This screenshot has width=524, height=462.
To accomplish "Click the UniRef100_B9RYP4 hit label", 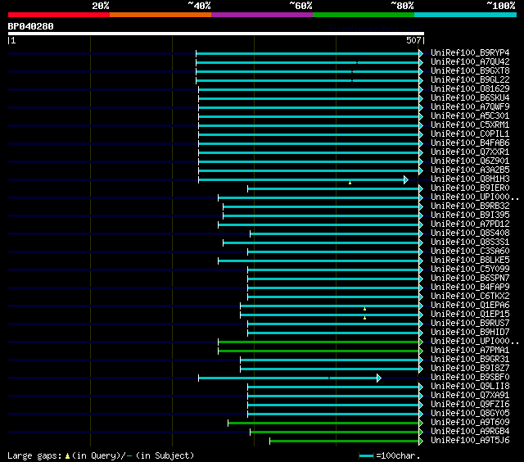I will point(470,52).
